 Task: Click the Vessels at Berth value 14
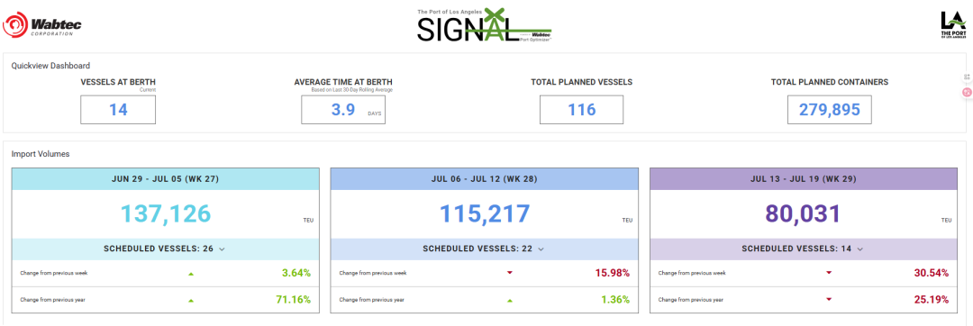(x=118, y=111)
